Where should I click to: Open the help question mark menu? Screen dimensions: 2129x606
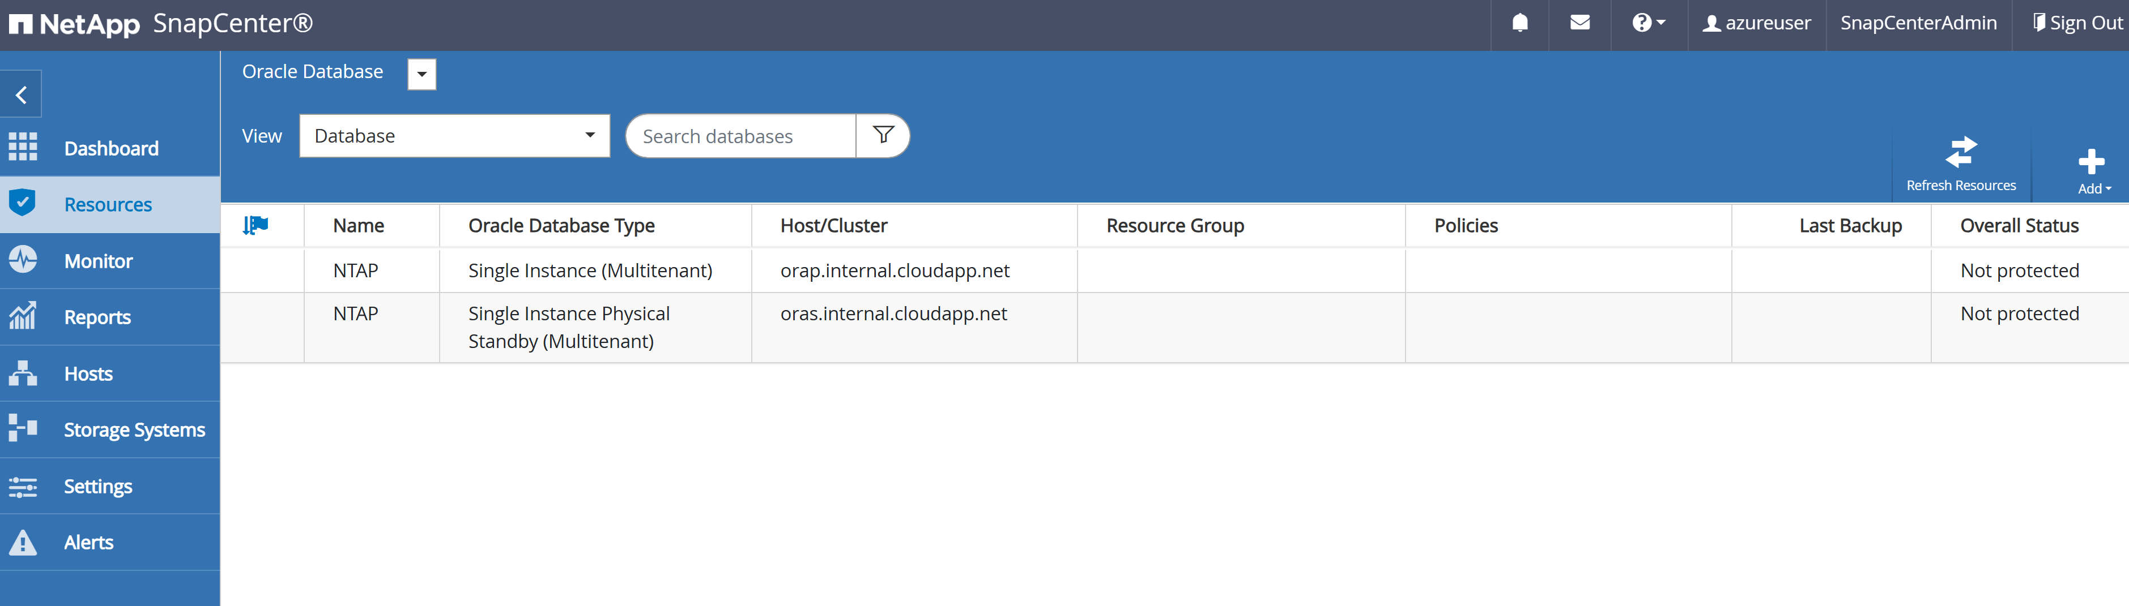(x=1647, y=23)
